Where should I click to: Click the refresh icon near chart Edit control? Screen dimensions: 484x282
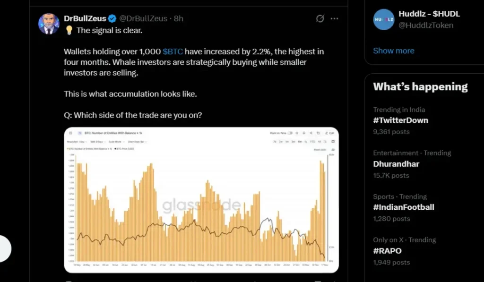[319, 133]
